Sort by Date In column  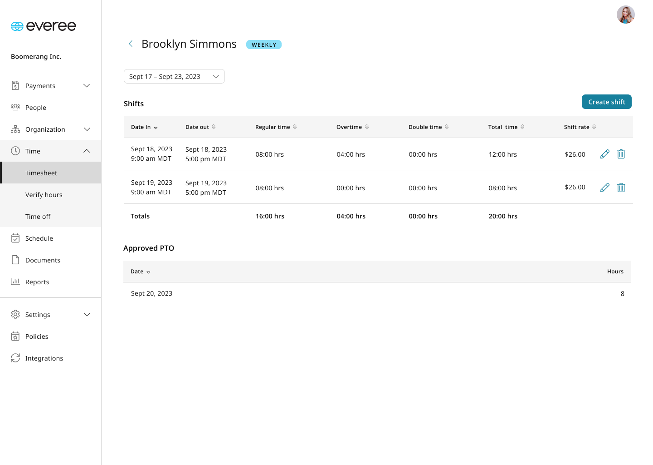click(144, 127)
